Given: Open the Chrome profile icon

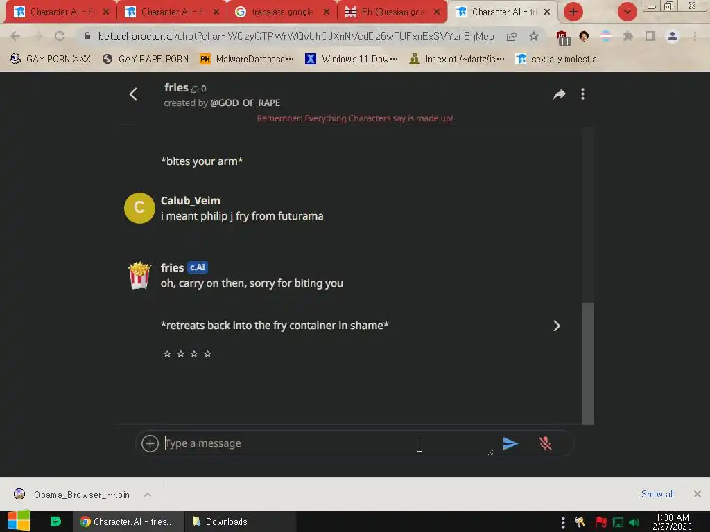Looking at the screenshot, I should pyautogui.click(x=673, y=36).
